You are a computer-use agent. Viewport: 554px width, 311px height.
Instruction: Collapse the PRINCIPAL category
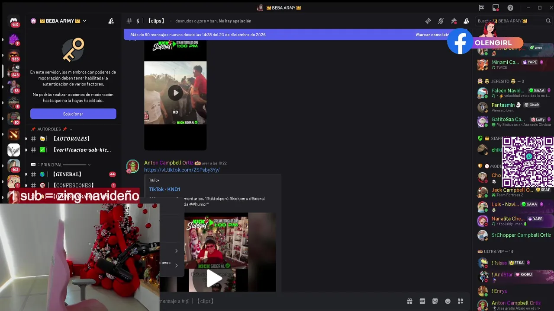(89, 165)
